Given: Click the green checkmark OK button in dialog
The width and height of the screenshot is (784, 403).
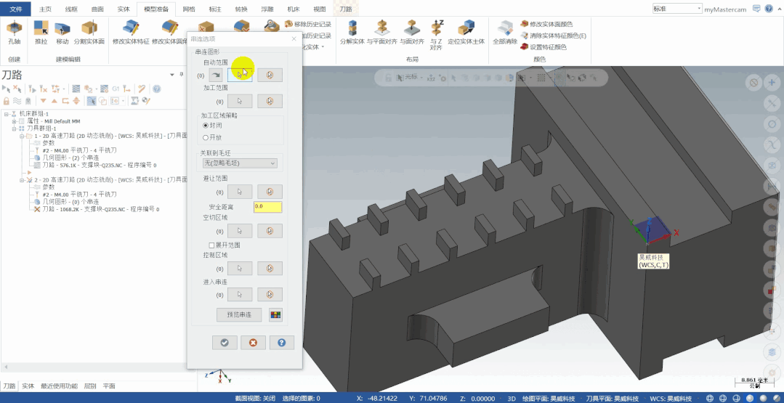Looking at the screenshot, I should (x=225, y=342).
